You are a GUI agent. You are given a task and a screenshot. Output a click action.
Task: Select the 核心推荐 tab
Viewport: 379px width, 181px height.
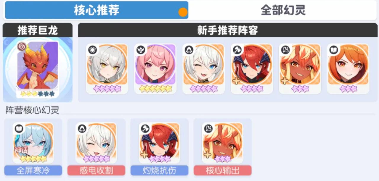97,10
